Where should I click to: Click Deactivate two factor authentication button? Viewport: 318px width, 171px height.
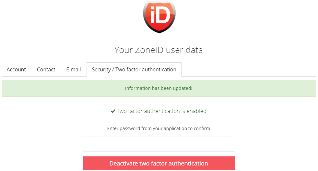(159, 163)
